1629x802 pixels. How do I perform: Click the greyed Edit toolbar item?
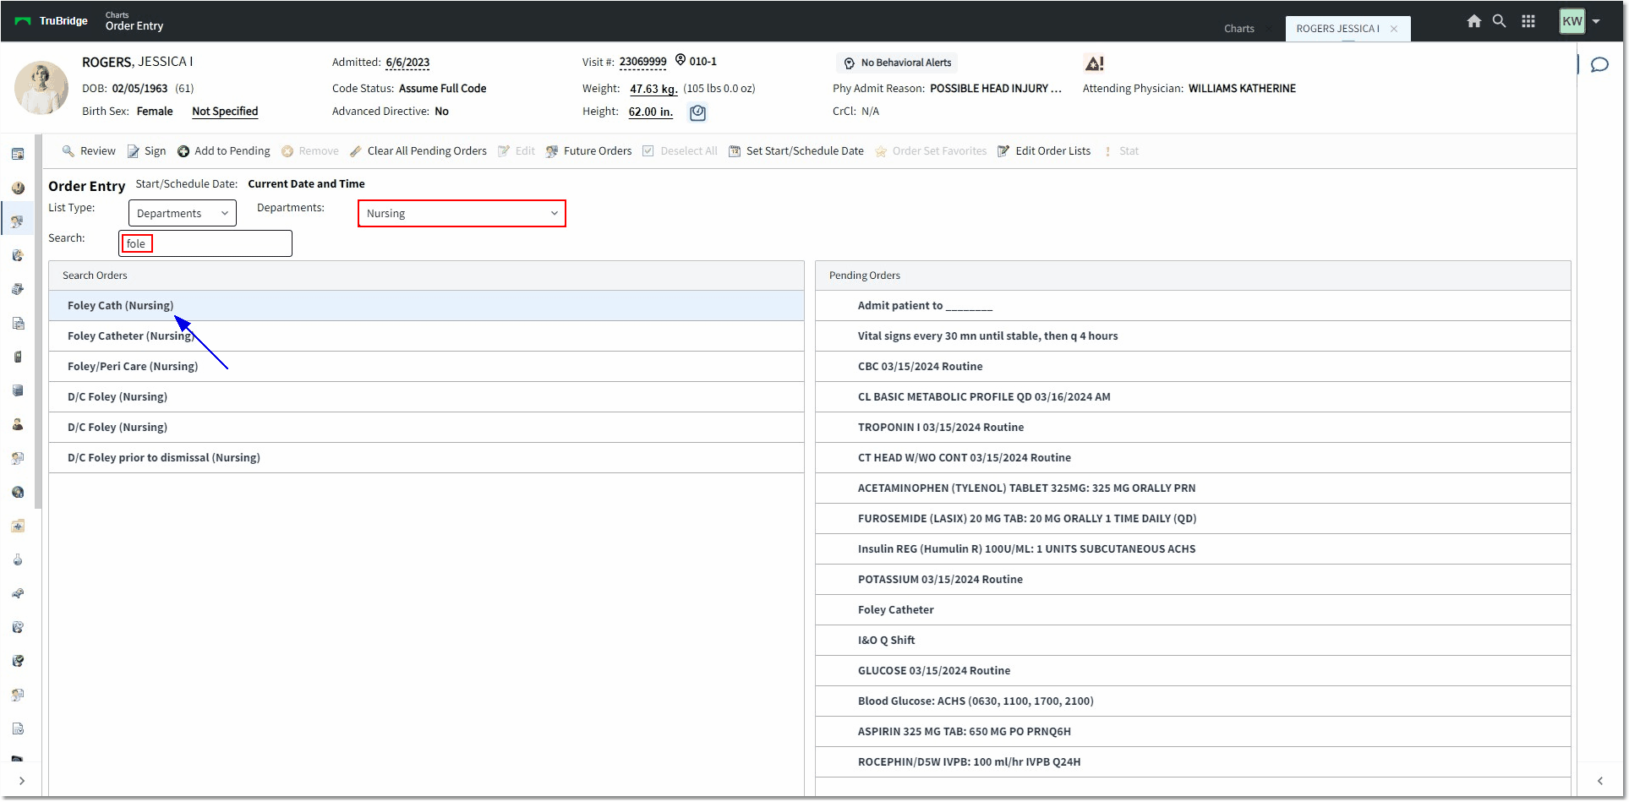[x=516, y=151]
